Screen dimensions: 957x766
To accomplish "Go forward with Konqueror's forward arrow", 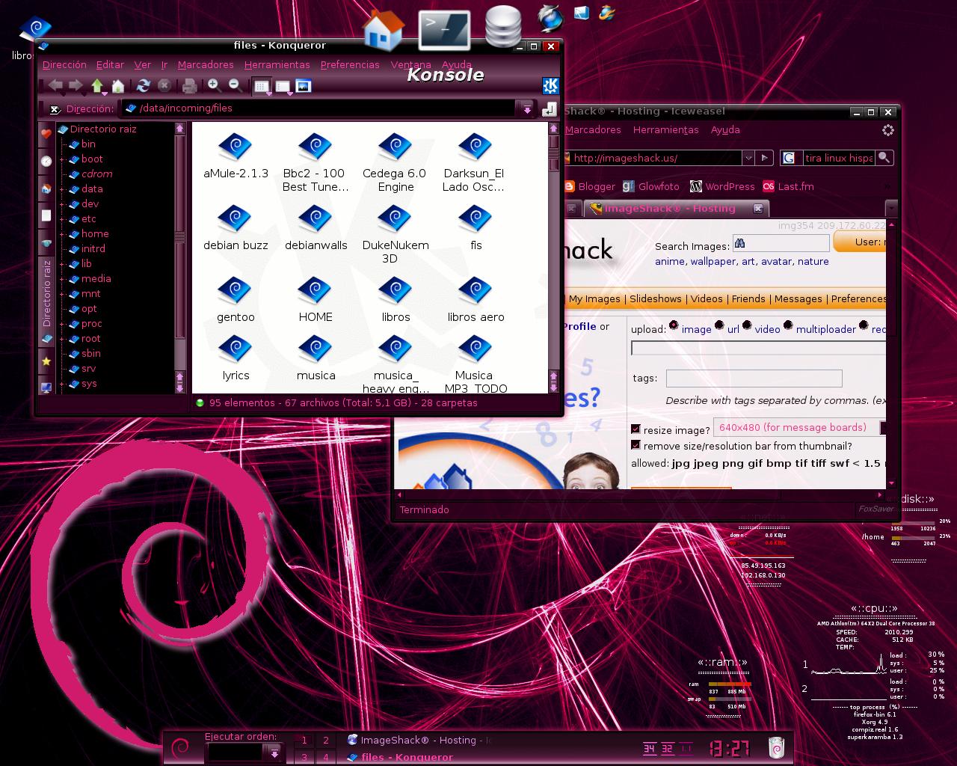I will coord(76,86).
